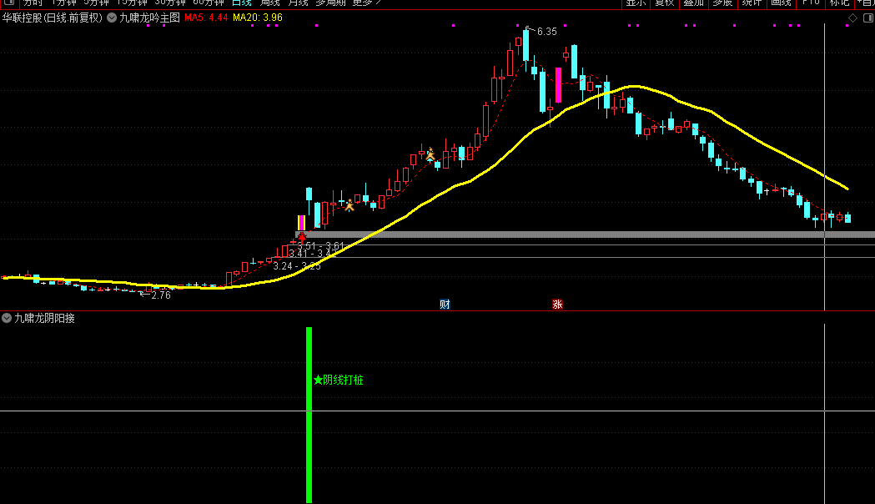Switch to the 分时 intraday tab
This screenshot has width=875, height=504.
[33, 3]
